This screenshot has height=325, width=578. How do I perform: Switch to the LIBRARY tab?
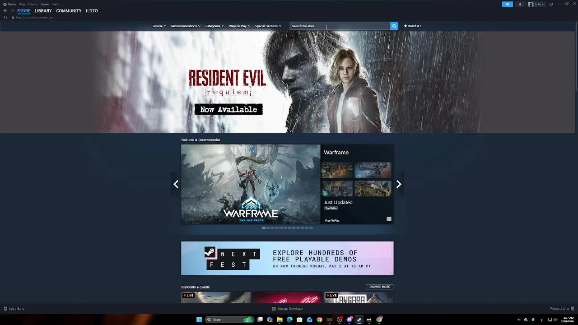click(43, 10)
